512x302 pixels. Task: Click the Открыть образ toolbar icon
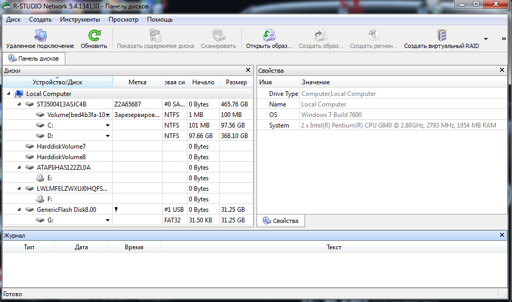tap(269, 35)
